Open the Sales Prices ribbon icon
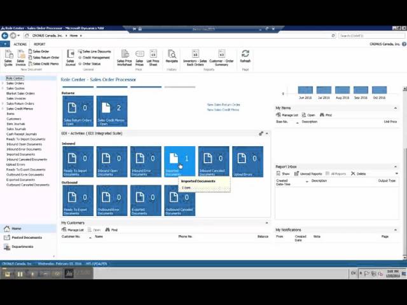The height and width of the screenshot is (305, 407). pyautogui.click(x=139, y=58)
